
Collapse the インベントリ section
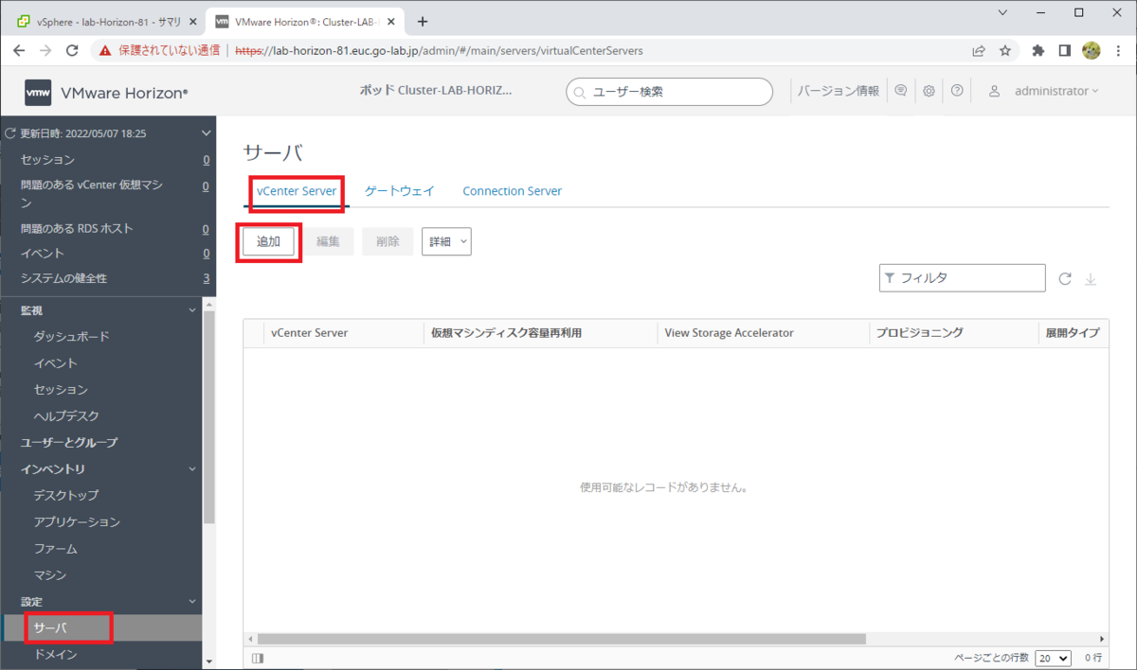pos(192,468)
